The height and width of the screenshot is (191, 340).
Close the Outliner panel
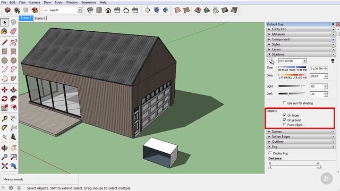coord(333,142)
